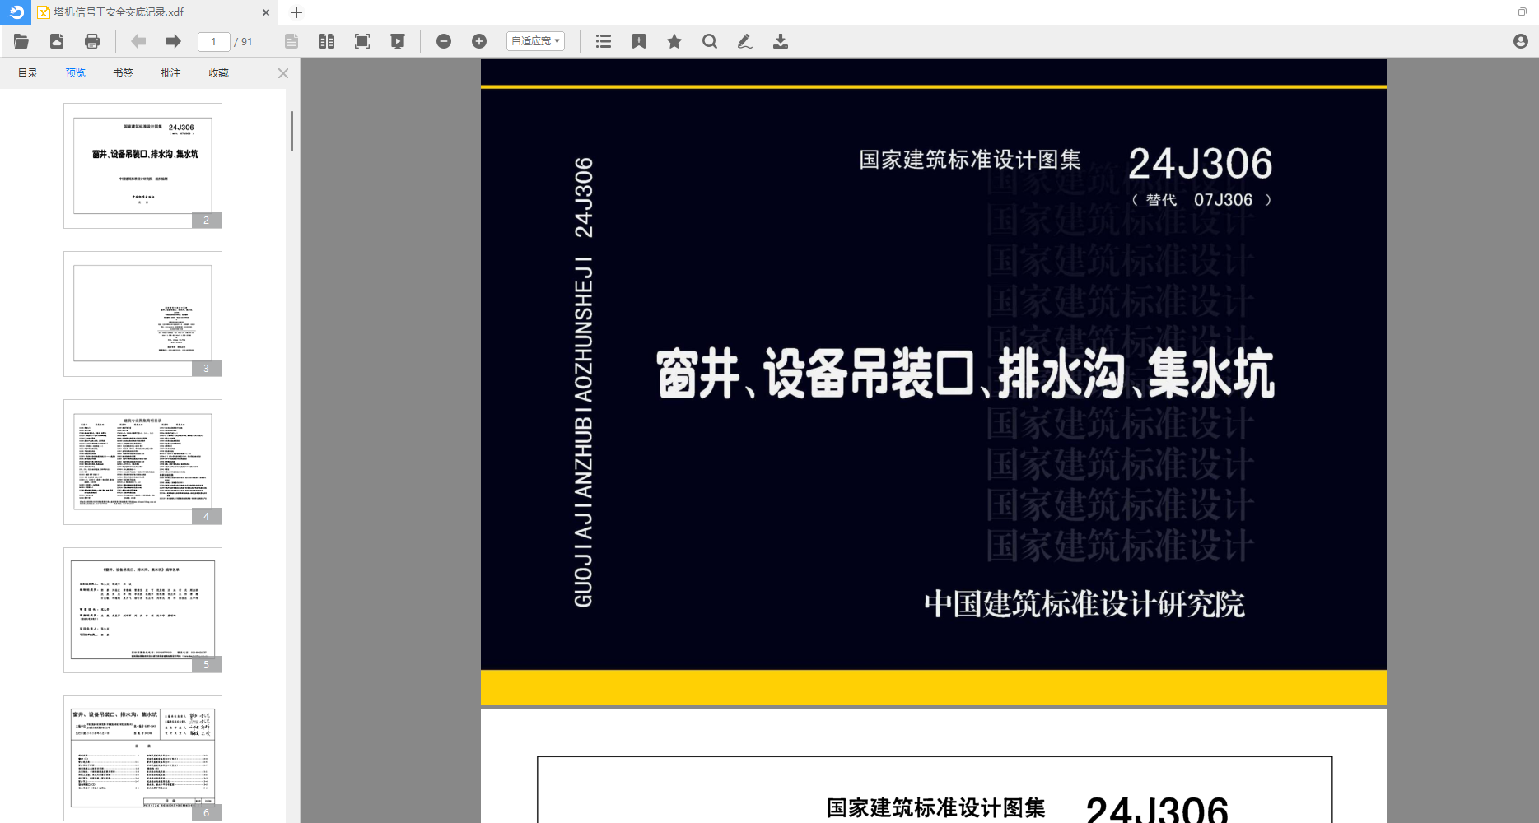The height and width of the screenshot is (823, 1539).
Task: Close the side preview panel
Action: click(283, 73)
